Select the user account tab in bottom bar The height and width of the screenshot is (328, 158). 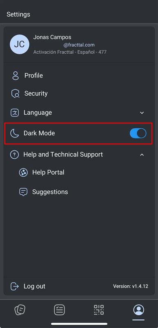(x=138, y=310)
